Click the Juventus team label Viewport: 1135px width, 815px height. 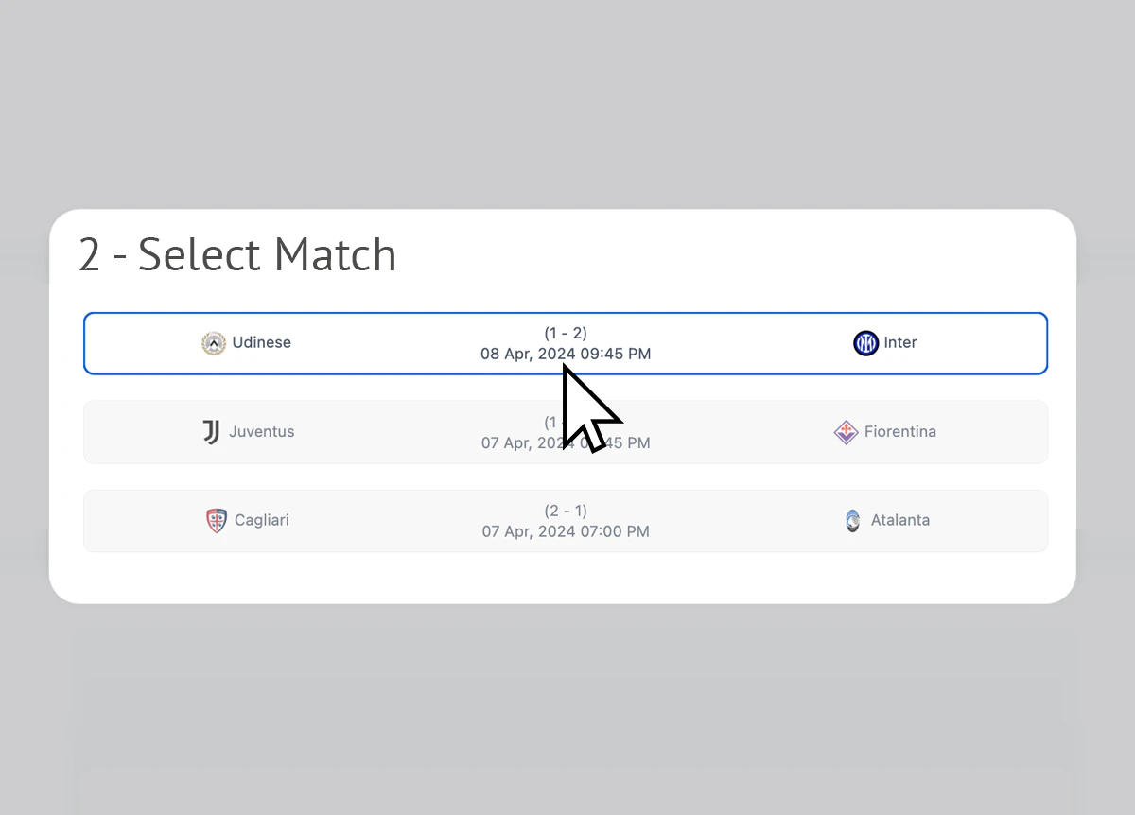pos(261,431)
